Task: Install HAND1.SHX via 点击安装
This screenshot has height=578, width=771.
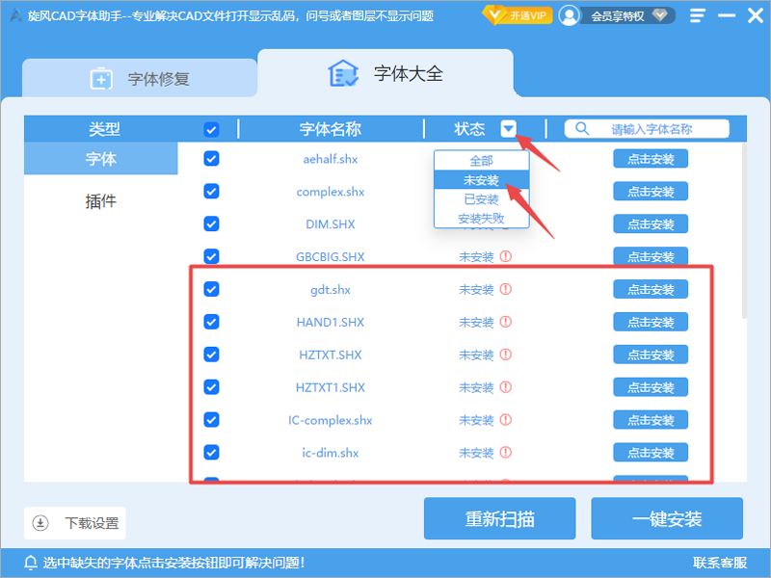Action: point(651,322)
